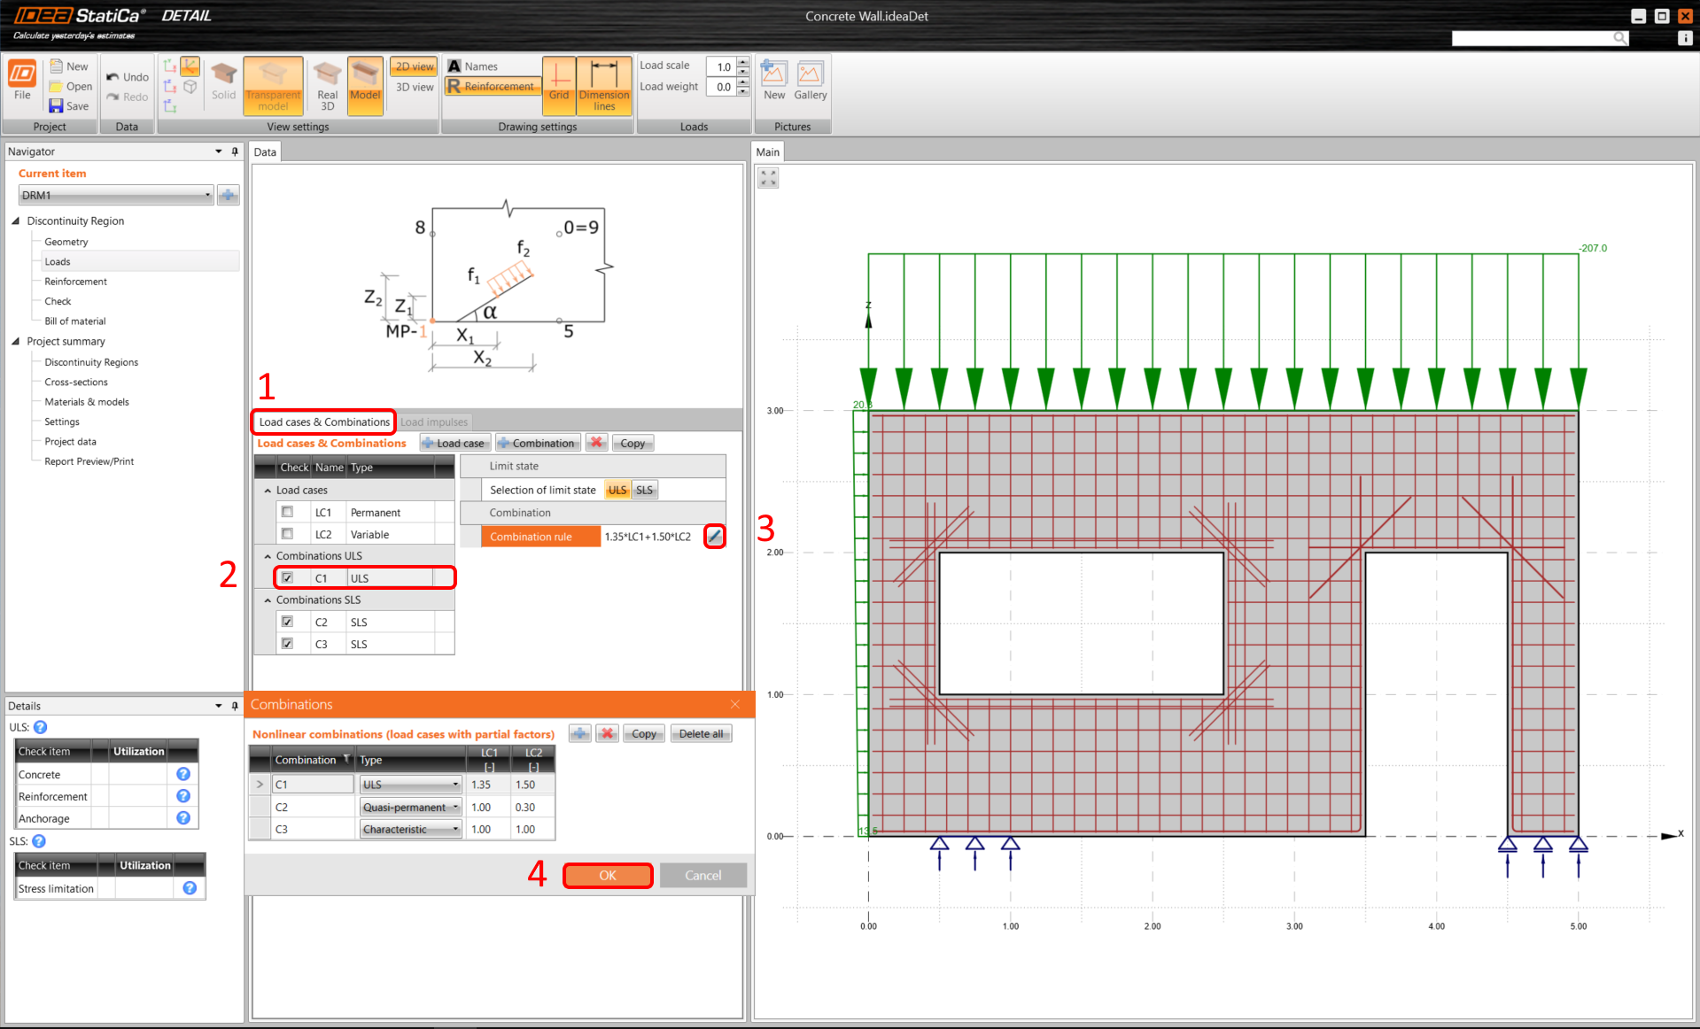Click the red delete icon in Combinations dialog
1700x1029 pixels.
click(x=607, y=734)
